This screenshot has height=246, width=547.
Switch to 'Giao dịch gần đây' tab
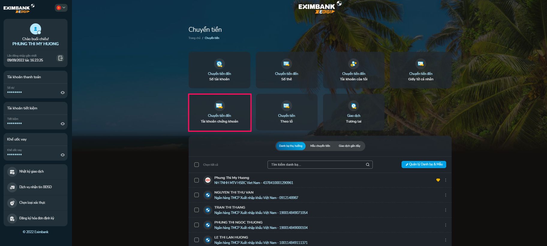[349, 146]
